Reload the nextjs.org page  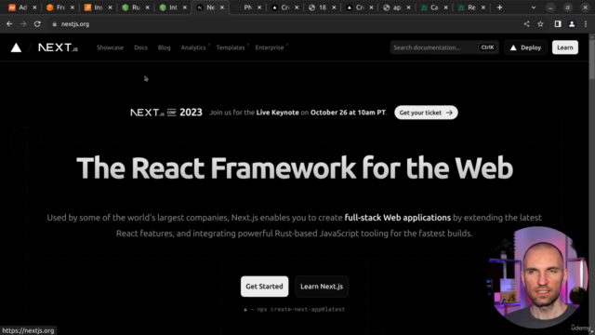(x=37, y=24)
